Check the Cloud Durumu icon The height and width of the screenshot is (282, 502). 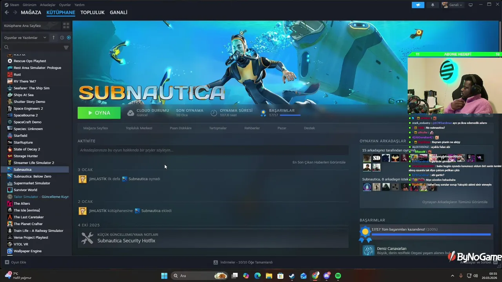[x=131, y=113]
